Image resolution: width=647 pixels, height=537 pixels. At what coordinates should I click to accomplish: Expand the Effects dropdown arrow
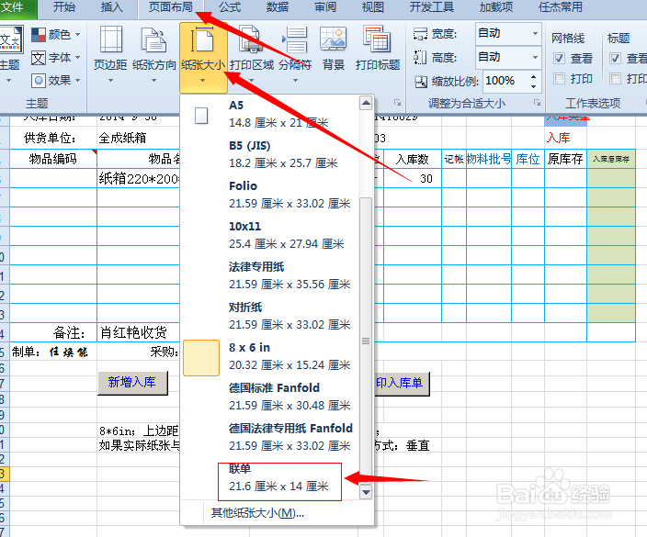pos(77,81)
